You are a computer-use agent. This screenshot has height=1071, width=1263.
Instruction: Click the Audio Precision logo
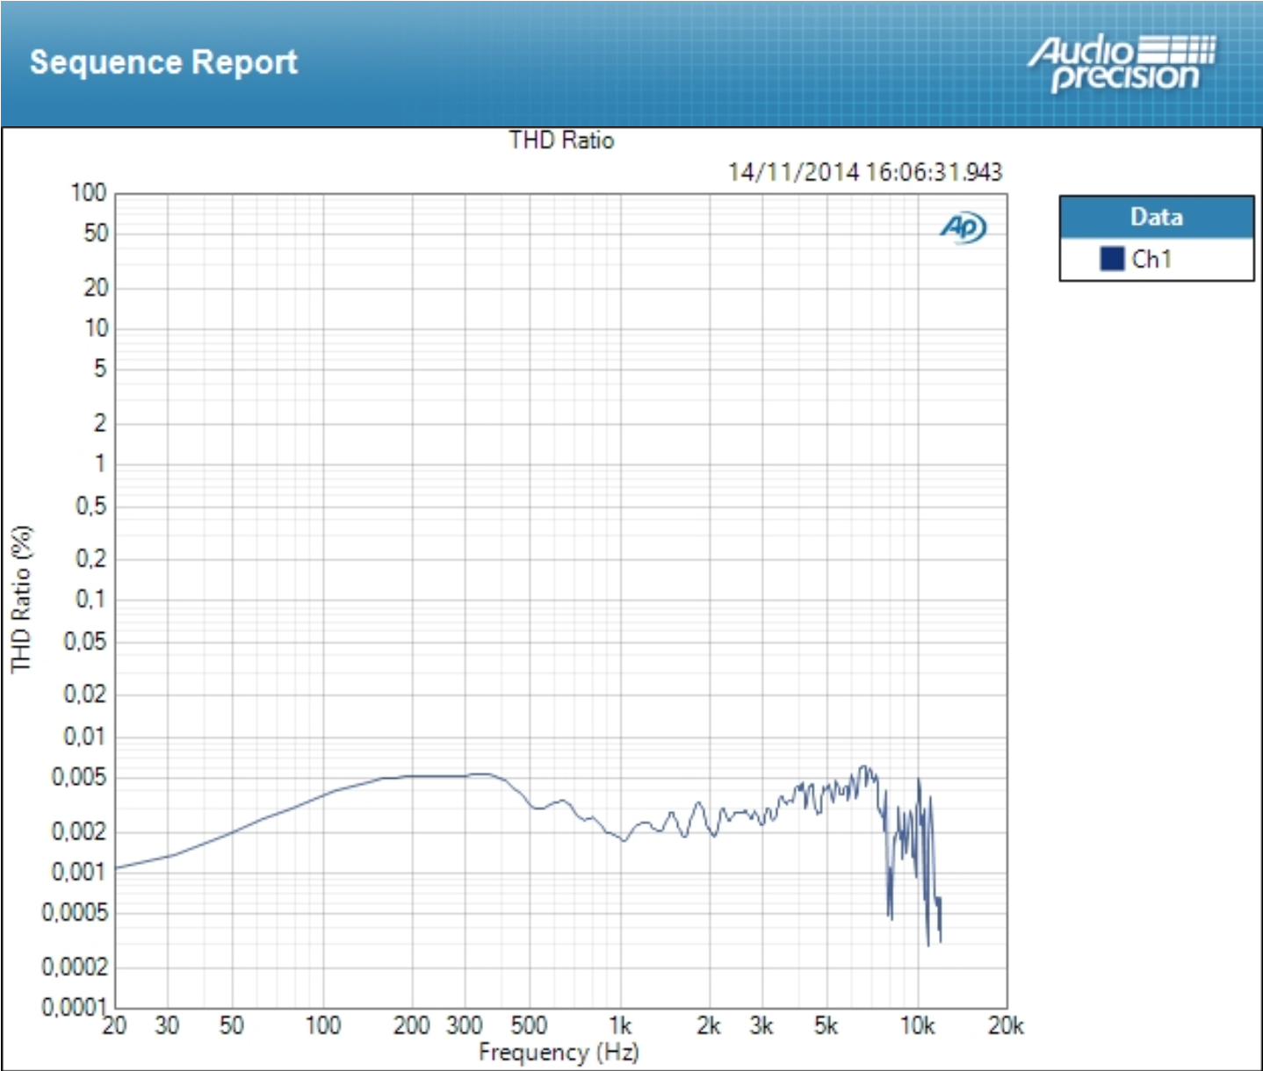tap(1122, 63)
